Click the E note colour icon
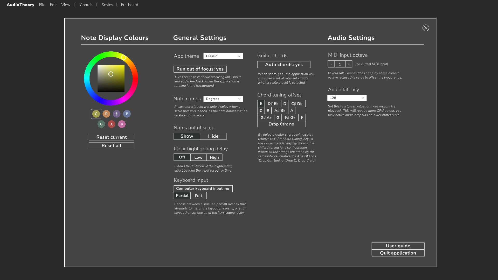The height and width of the screenshot is (280, 498). [x=117, y=114]
